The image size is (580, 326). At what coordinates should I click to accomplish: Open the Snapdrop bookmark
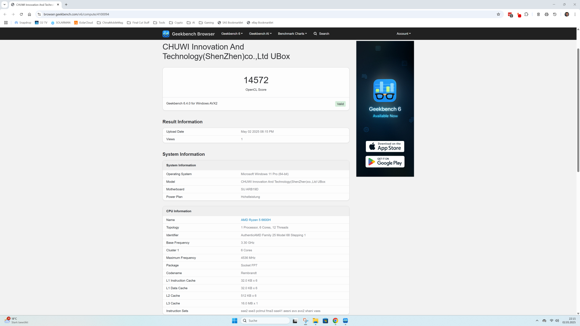(23, 23)
